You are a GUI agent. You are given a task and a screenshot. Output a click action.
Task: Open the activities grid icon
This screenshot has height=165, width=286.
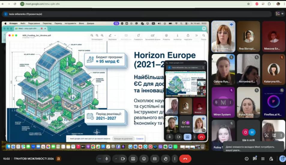coord(263,159)
